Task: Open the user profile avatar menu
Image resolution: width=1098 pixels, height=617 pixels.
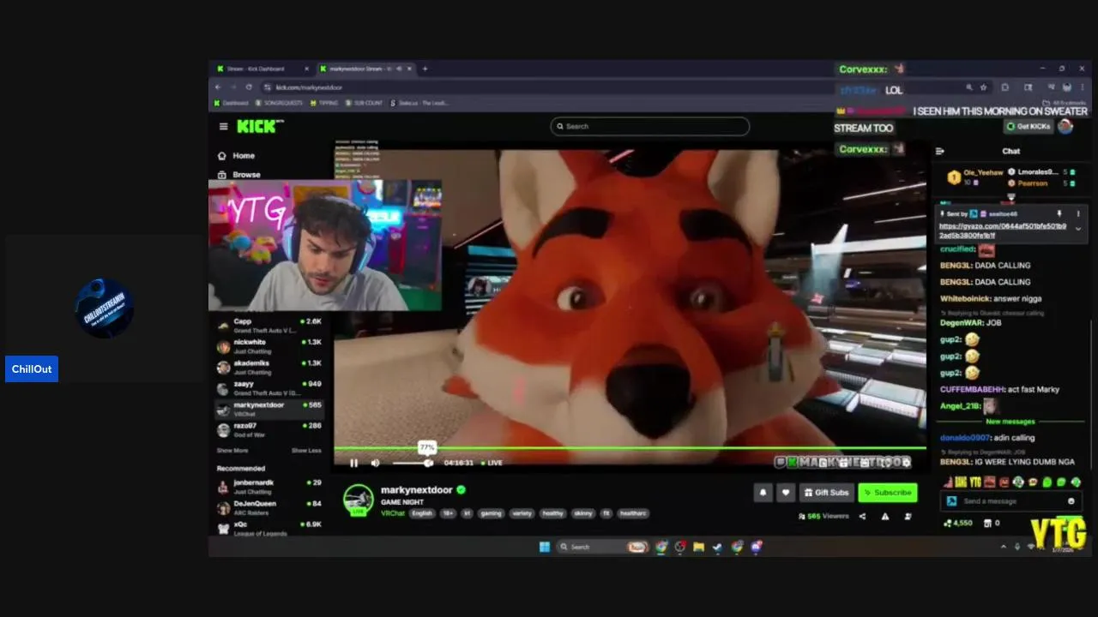Action: click(x=1065, y=127)
